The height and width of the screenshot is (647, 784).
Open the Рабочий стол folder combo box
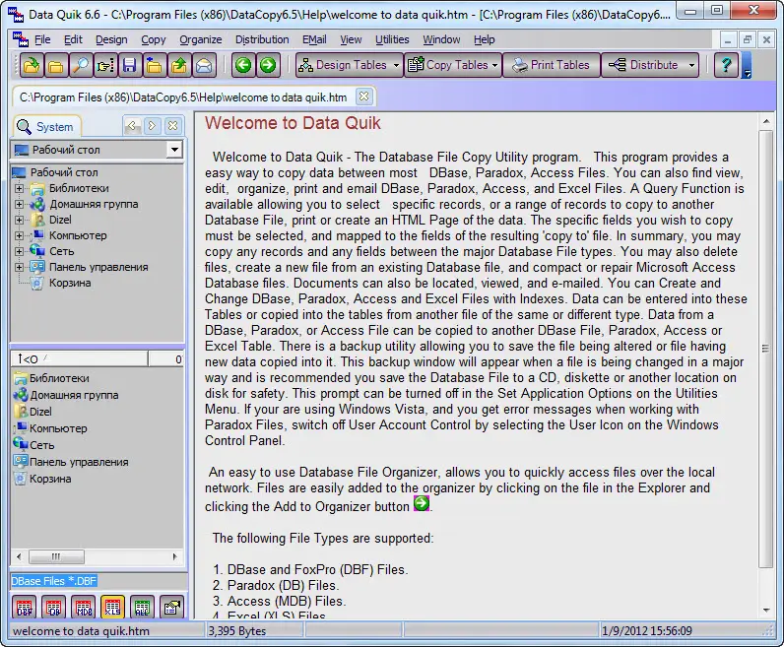[174, 150]
